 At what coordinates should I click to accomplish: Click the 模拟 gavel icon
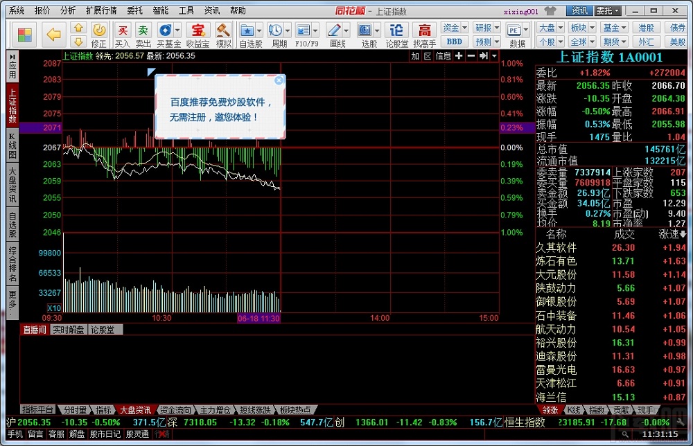click(x=223, y=30)
